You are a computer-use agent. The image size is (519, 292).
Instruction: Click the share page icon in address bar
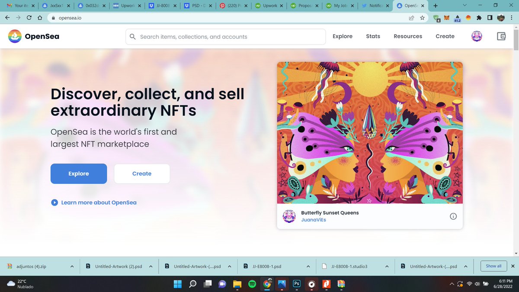(x=411, y=18)
